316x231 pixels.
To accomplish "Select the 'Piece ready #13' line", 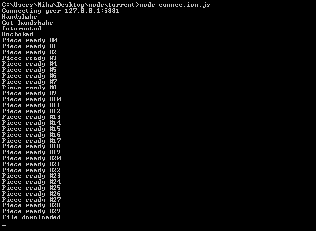I will [x=31, y=117].
